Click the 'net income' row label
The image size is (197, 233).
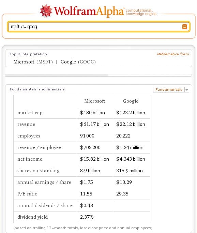click(30, 159)
